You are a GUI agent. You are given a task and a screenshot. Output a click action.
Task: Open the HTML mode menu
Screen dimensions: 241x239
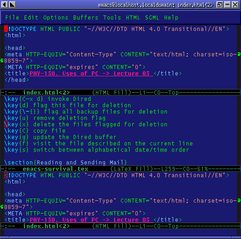click(133, 18)
